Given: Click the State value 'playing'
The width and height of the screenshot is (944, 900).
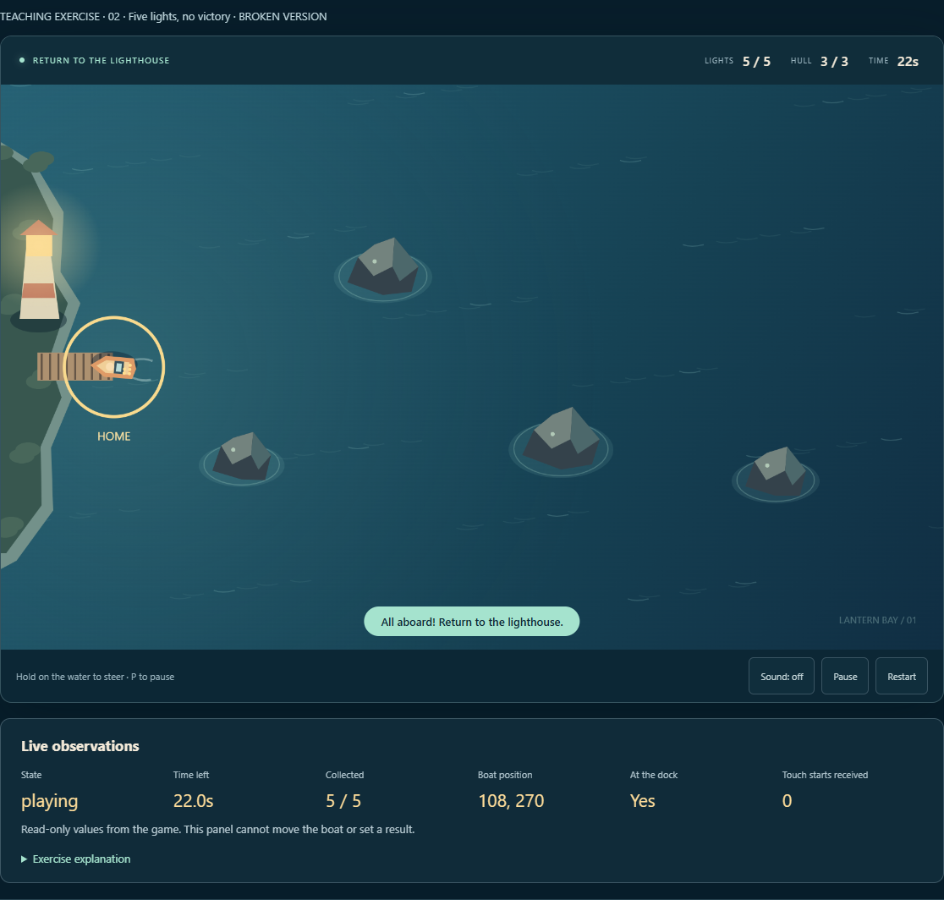Looking at the screenshot, I should [49, 801].
